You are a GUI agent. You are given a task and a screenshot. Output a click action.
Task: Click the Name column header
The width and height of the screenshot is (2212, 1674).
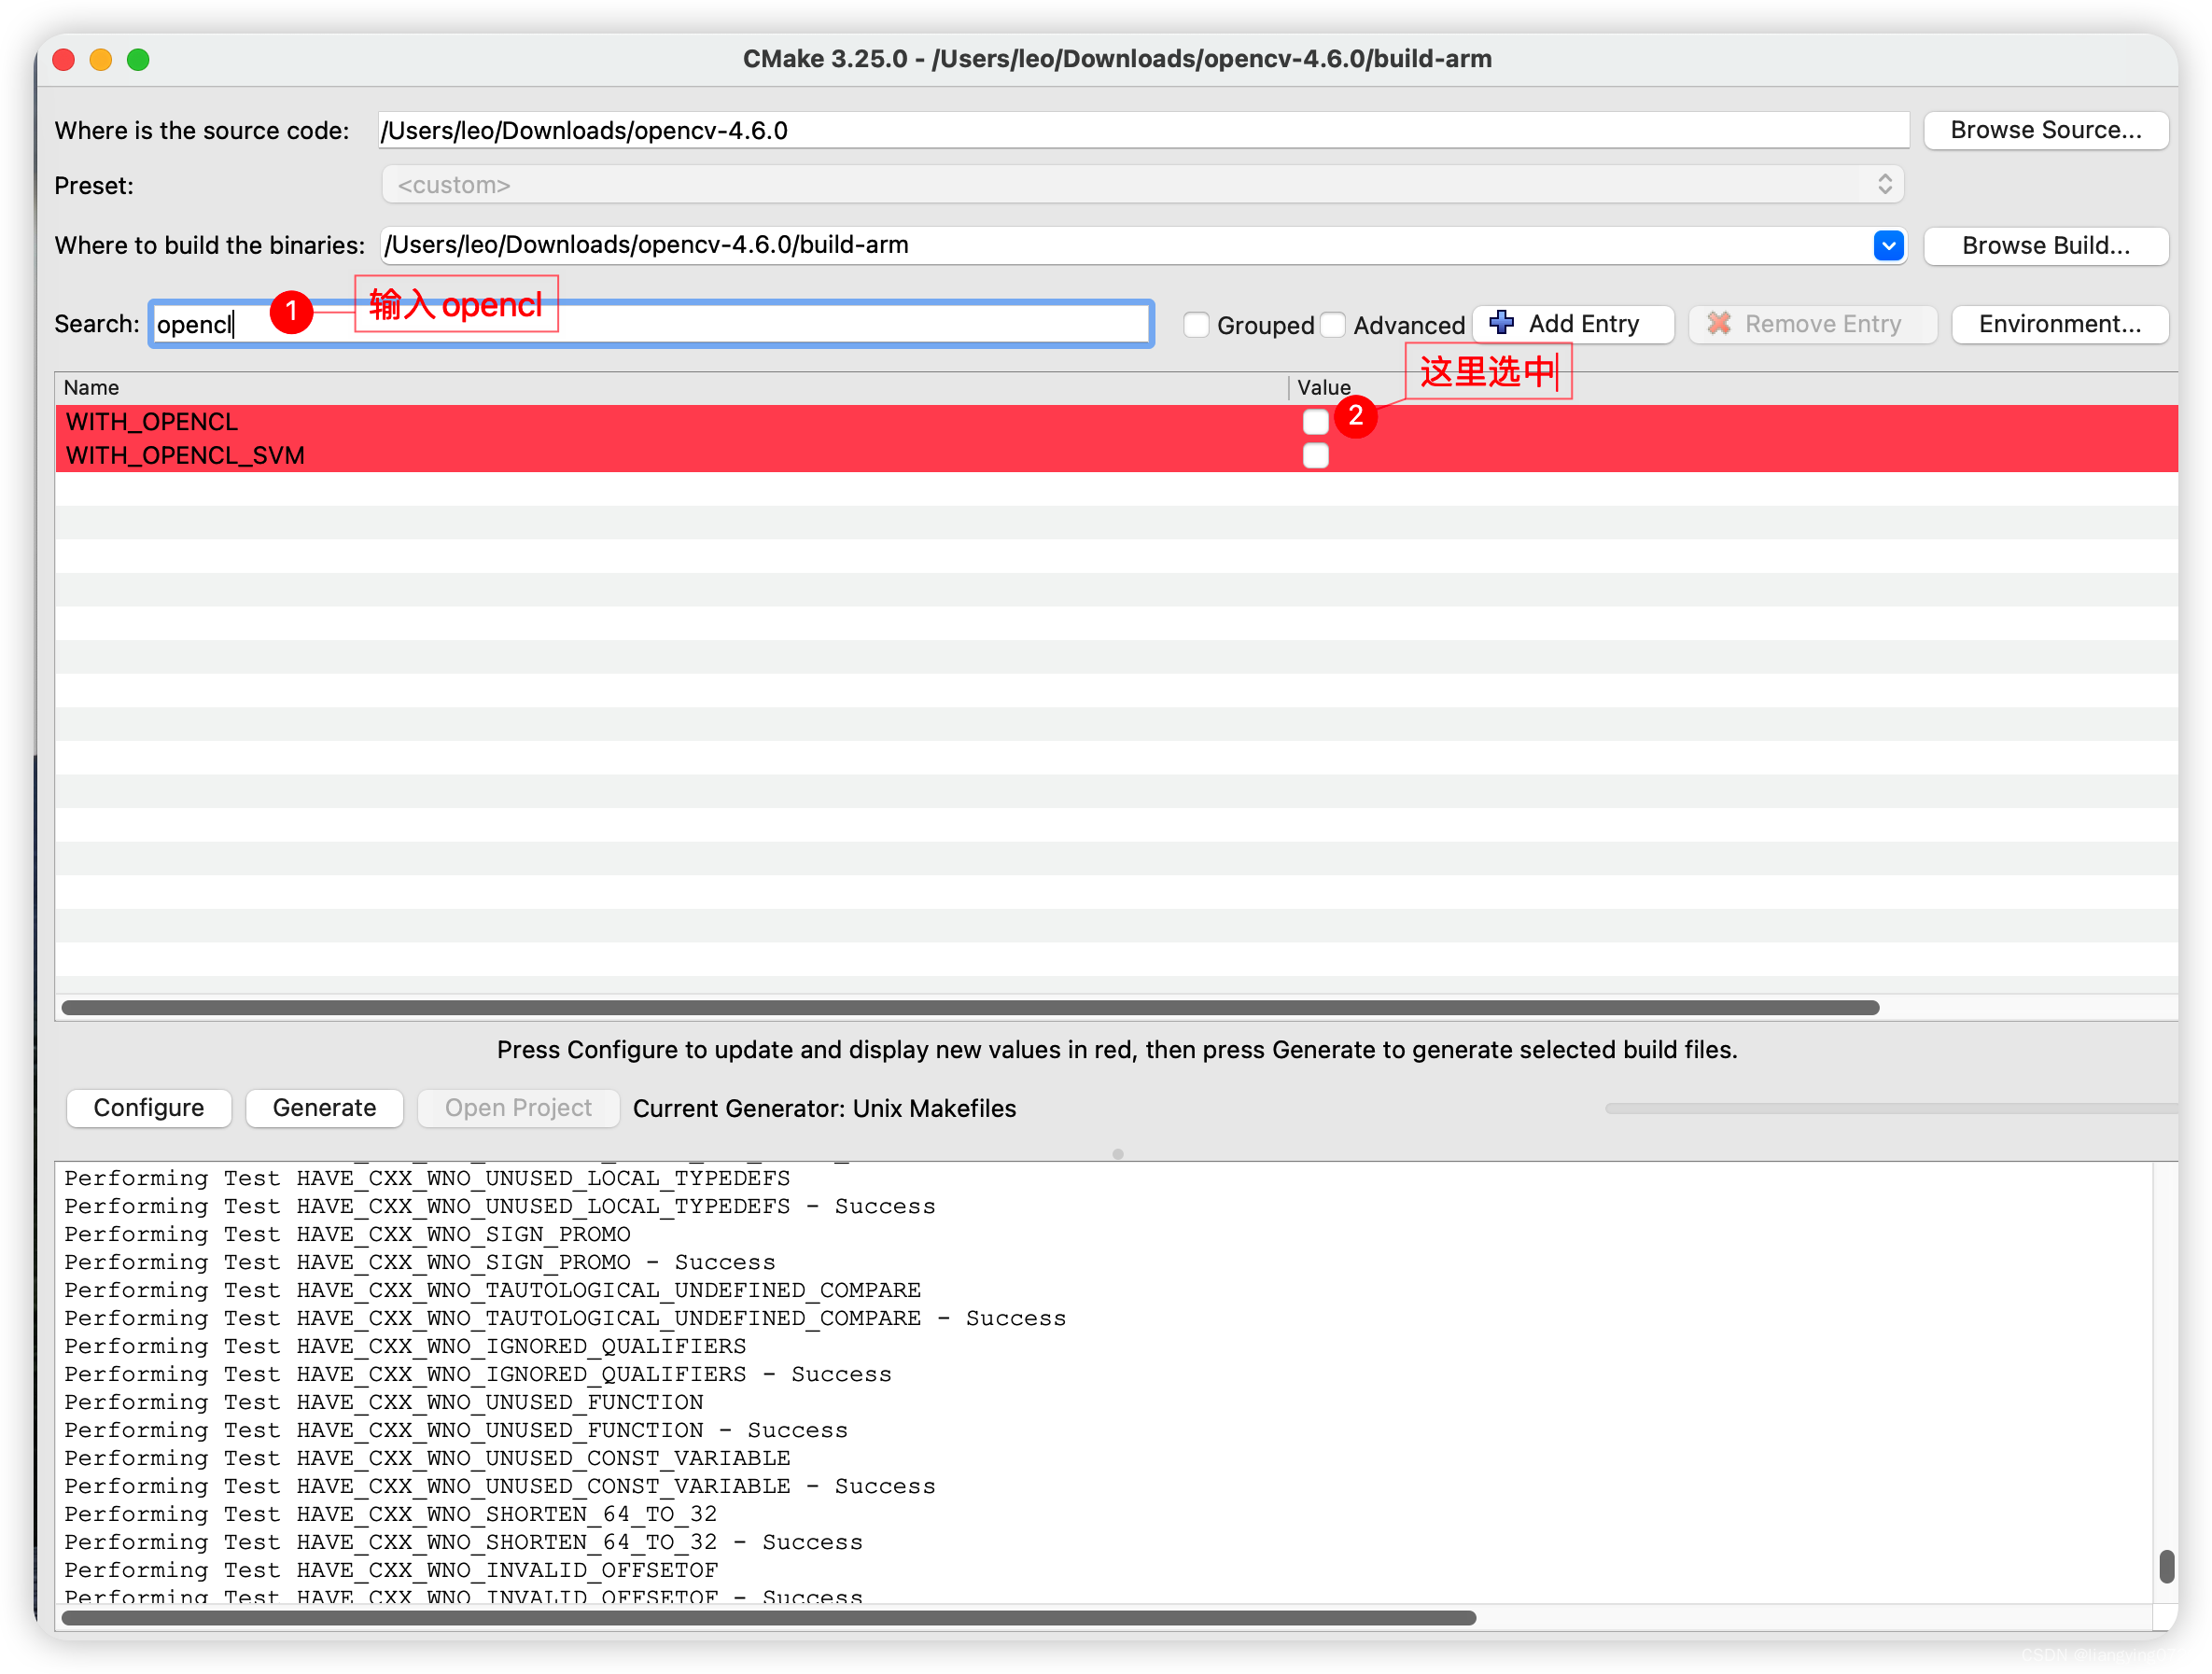[x=92, y=388]
